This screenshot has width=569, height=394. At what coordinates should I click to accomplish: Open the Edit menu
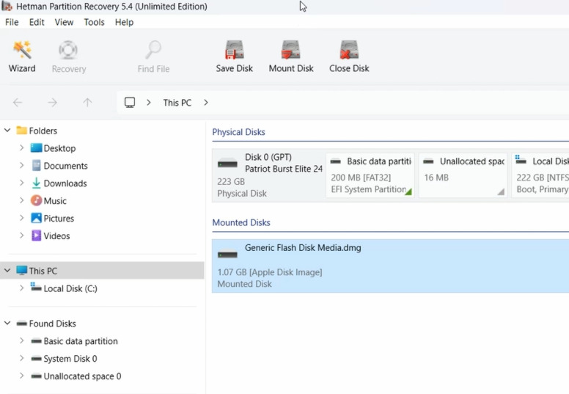37,22
